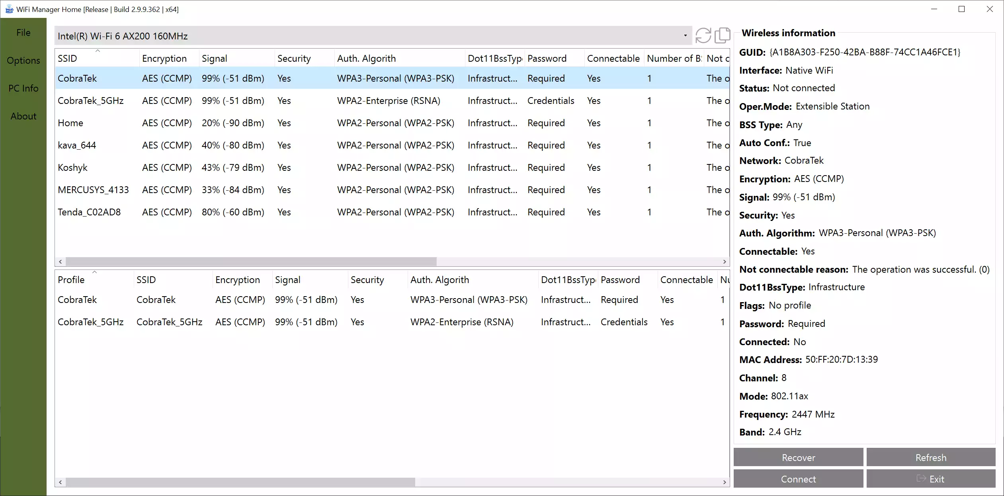Click MAC Address value 50:FF:20:7D:13:39
This screenshot has width=1004, height=496.
[842, 359]
